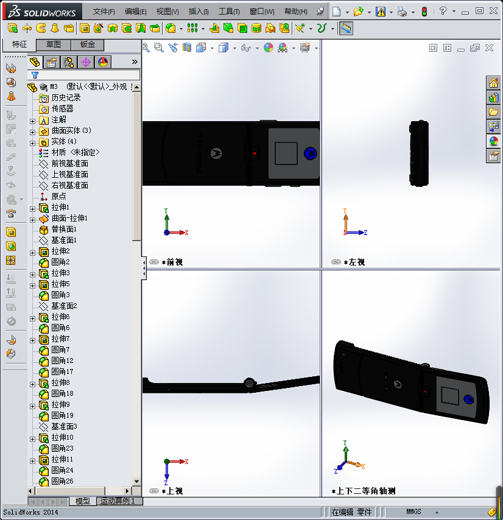
Task: Select 材质 <未指定> tree item
Action: (76, 153)
